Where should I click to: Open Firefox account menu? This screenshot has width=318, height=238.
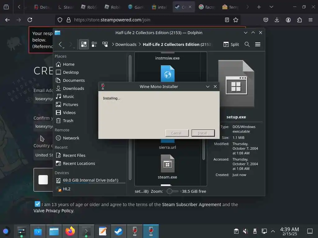click(288, 20)
